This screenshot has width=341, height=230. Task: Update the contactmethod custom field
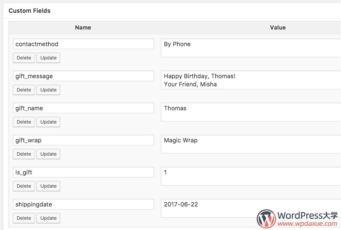coord(48,58)
